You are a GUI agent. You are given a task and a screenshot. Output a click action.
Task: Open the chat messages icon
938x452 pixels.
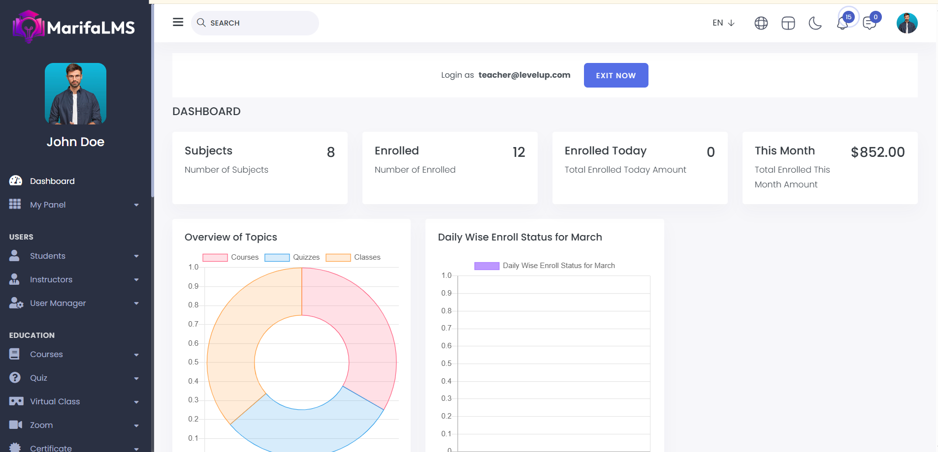click(870, 24)
